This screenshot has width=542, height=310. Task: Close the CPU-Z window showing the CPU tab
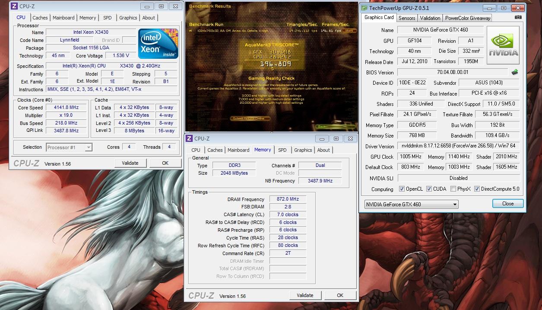click(x=175, y=6)
